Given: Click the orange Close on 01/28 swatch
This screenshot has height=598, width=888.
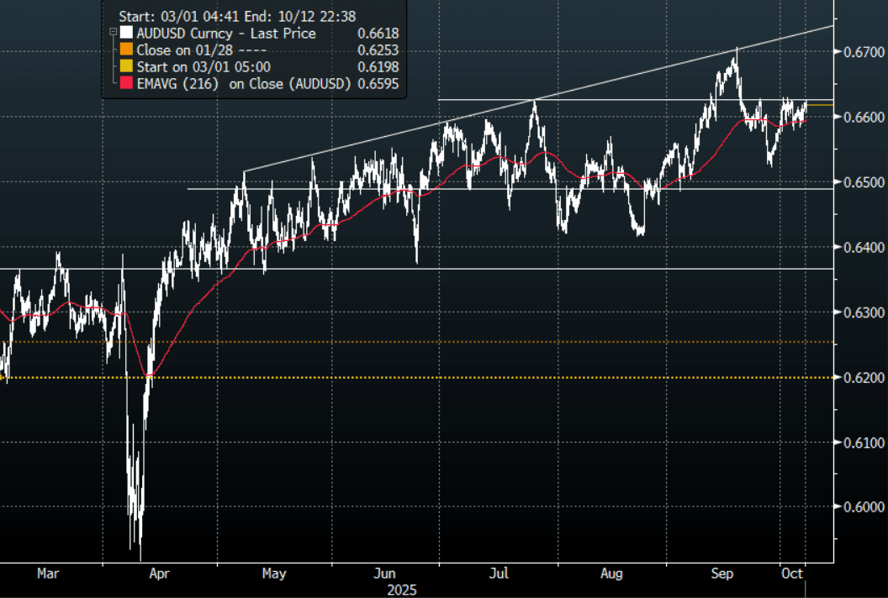Looking at the screenshot, I should click(x=126, y=50).
